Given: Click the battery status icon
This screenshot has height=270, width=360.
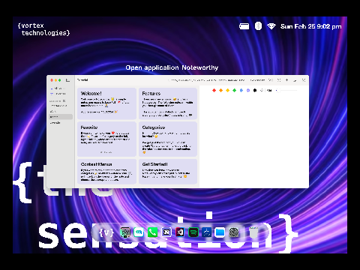Looking at the screenshot, I should tap(244, 26).
